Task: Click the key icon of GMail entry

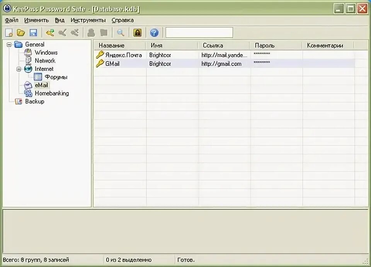Action: click(x=100, y=63)
